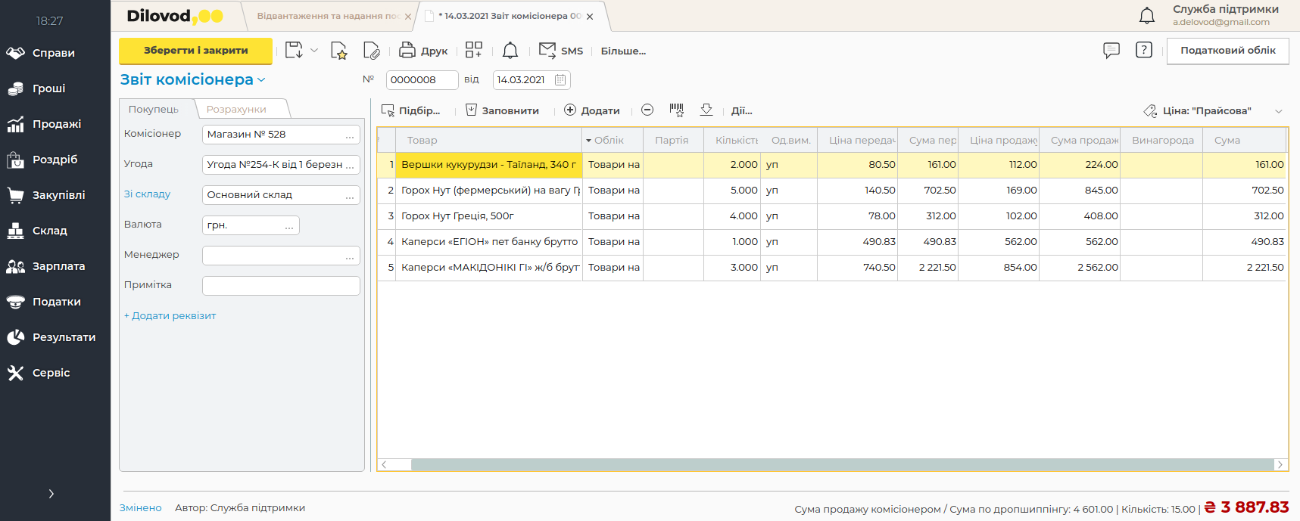This screenshot has height=521, width=1300.
Task: Open the chat comments icon
Action: tap(1111, 51)
